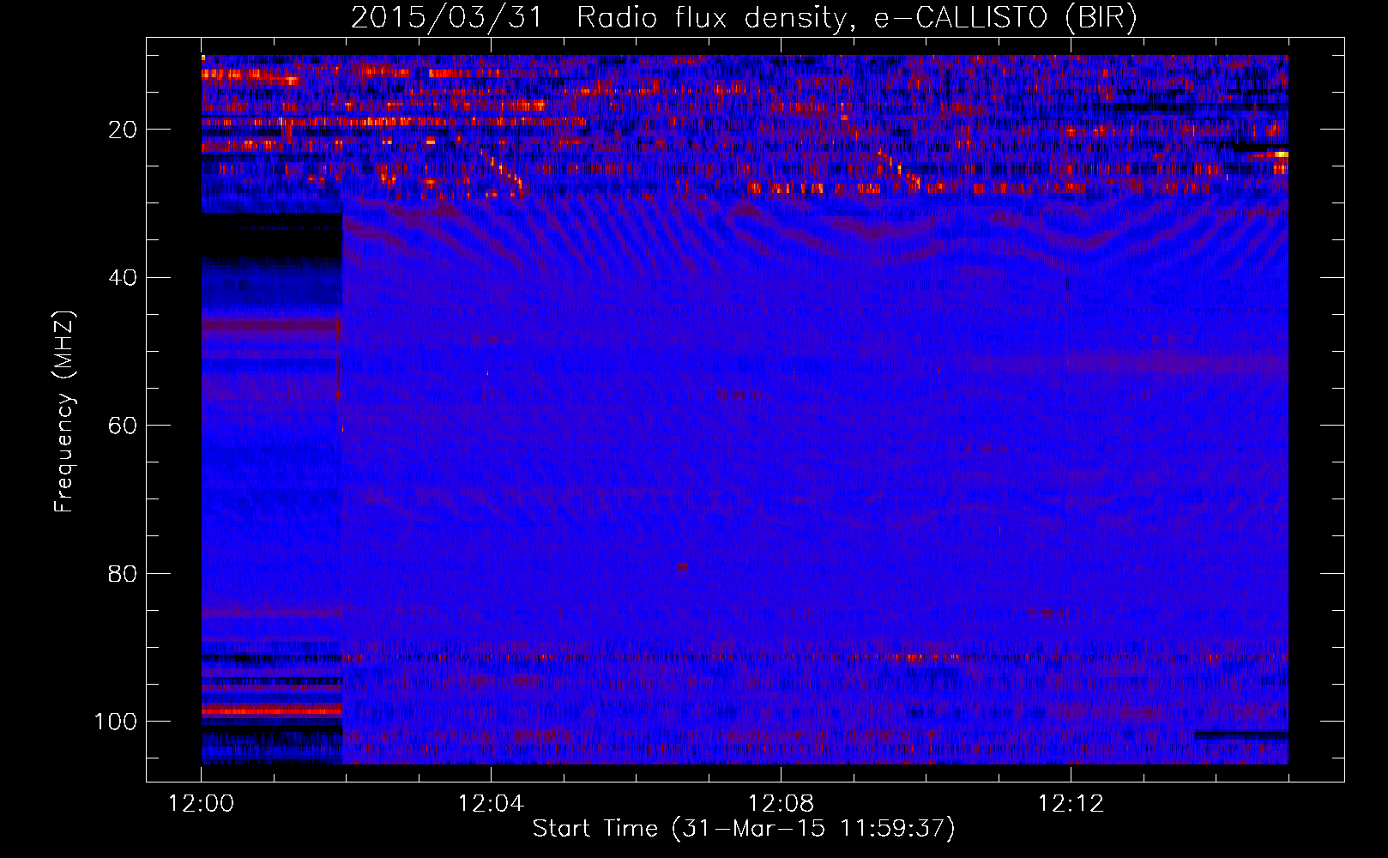The width and height of the screenshot is (1388, 858).
Task: Select the 'Frequency (MHZ)' y-axis label
Action: [x=64, y=412]
